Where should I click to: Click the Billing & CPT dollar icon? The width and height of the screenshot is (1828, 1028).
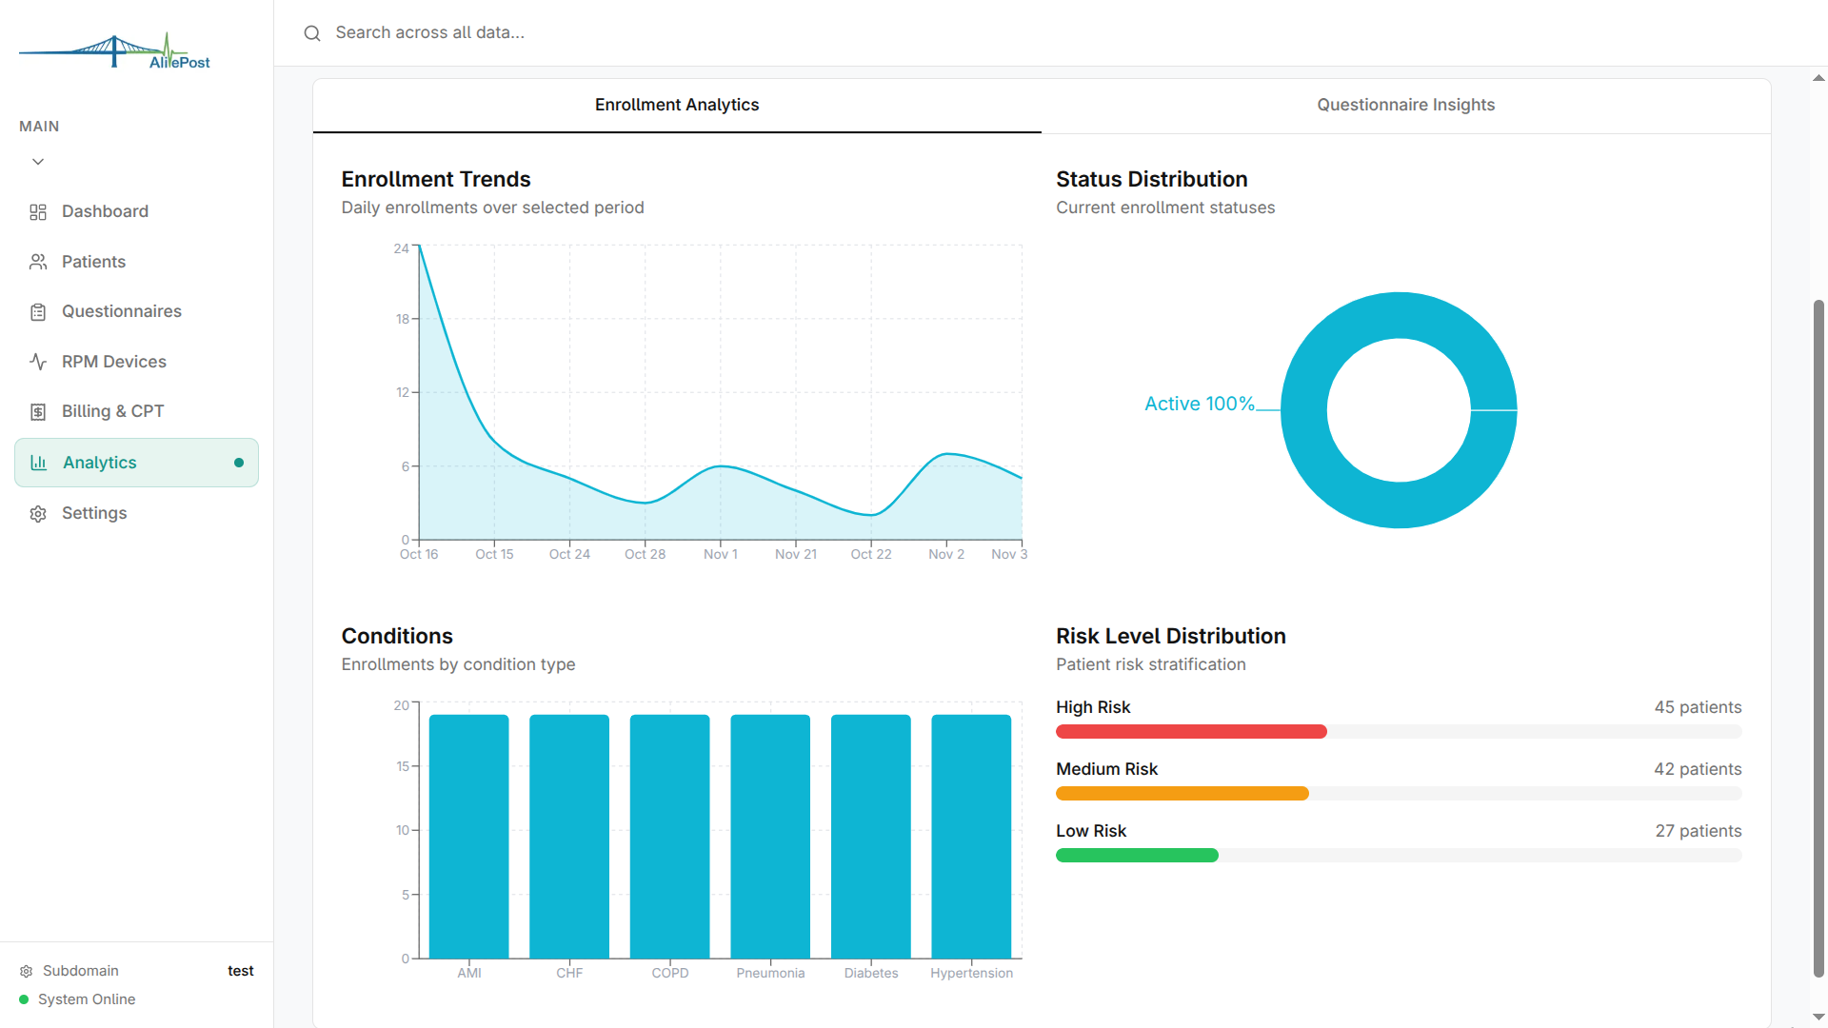click(38, 411)
